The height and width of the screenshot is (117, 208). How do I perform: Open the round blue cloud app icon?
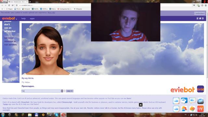[x=201, y=101]
